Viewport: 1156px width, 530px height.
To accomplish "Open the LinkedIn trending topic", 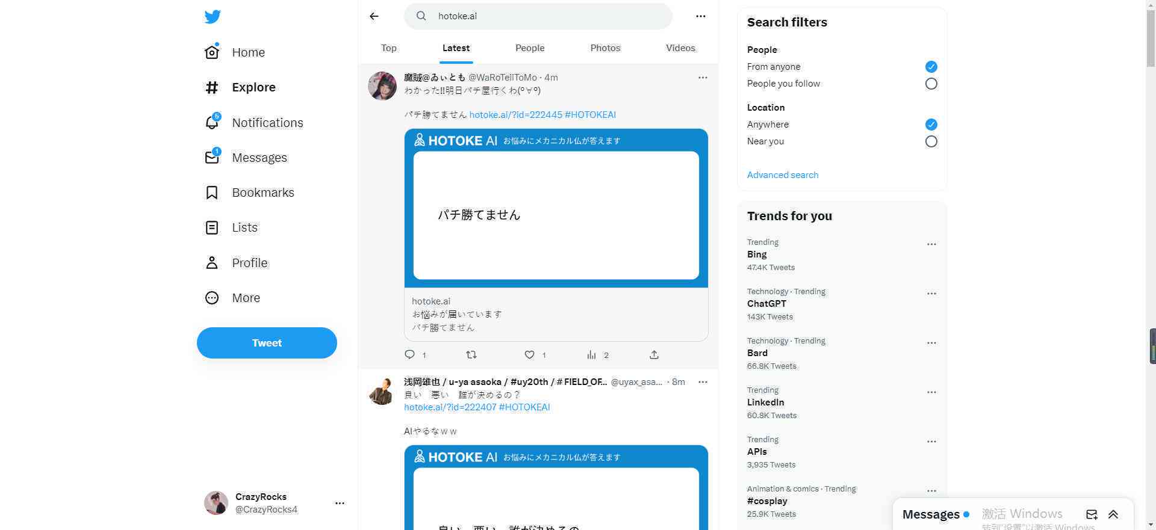I will [766, 402].
